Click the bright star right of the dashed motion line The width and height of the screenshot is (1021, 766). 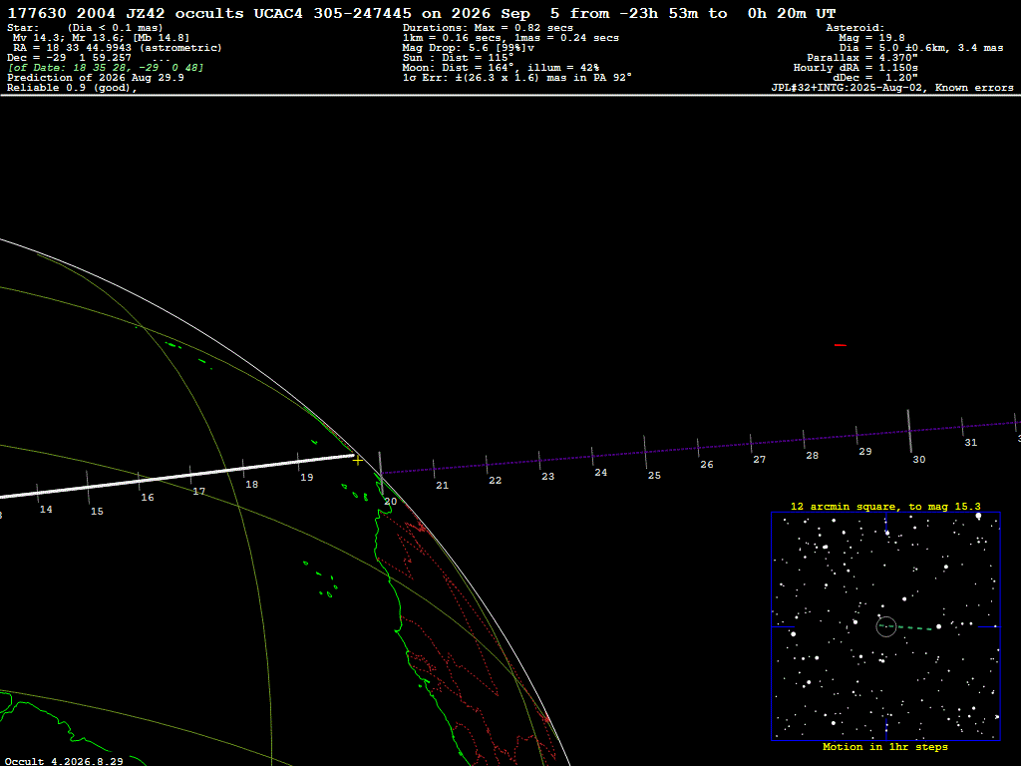click(938, 626)
